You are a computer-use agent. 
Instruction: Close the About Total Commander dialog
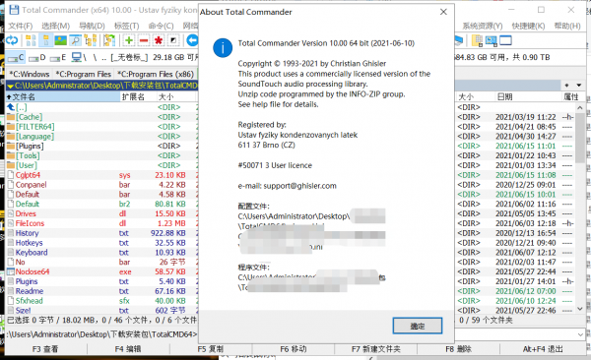443,12
